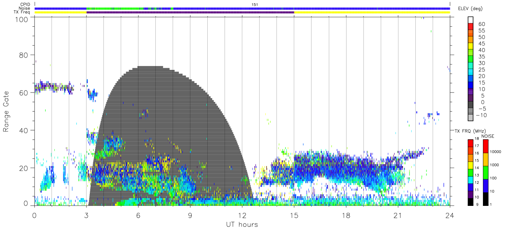Click the purple segment of TX Freq bar
The width and height of the screenshot is (506, 233).
(190, 12)
